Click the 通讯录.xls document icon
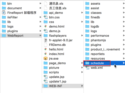125x93 pixels. (46, 4)
